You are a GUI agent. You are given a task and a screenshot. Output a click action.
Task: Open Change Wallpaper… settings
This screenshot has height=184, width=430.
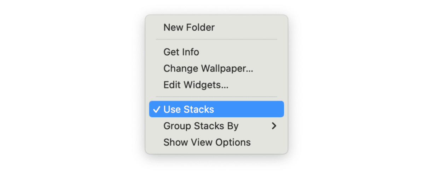tap(208, 68)
